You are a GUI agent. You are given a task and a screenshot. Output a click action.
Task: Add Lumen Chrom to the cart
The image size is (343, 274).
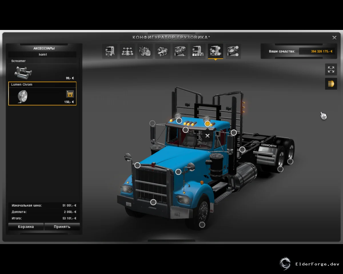pyautogui.click(x=70, y=94)
